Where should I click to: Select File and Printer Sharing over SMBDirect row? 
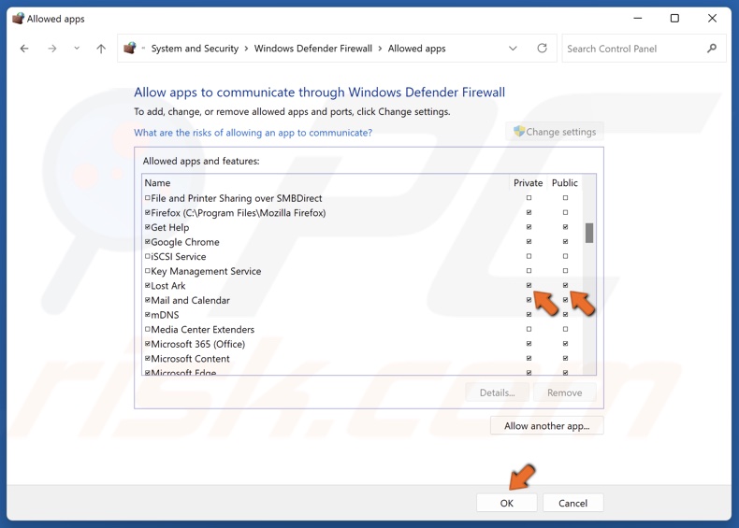362,198
